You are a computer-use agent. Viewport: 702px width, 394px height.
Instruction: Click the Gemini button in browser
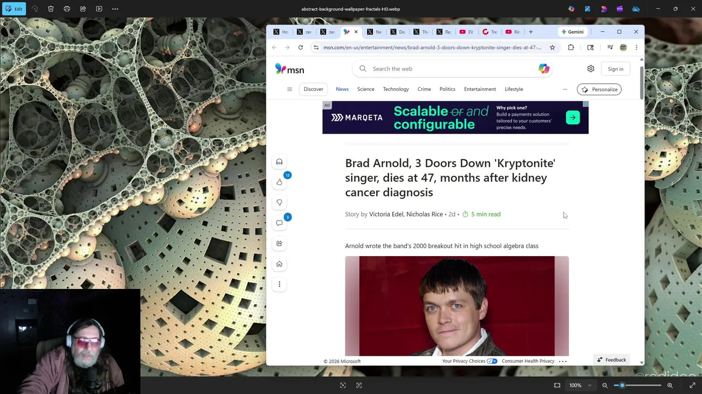coord(573,32)
